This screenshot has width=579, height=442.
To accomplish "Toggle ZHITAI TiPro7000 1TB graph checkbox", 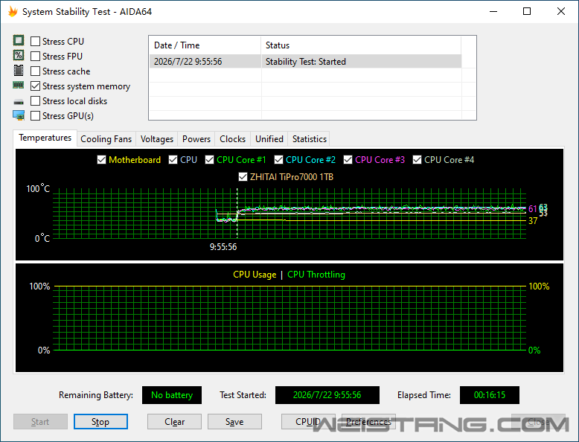I will tap(243, 177).
